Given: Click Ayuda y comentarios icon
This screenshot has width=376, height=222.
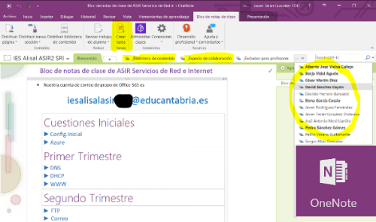Looking at the screenshot, I should point(211,28).
